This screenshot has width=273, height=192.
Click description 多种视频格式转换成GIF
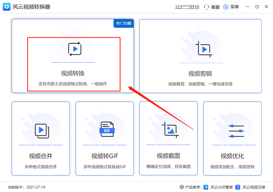click(105, 167)
